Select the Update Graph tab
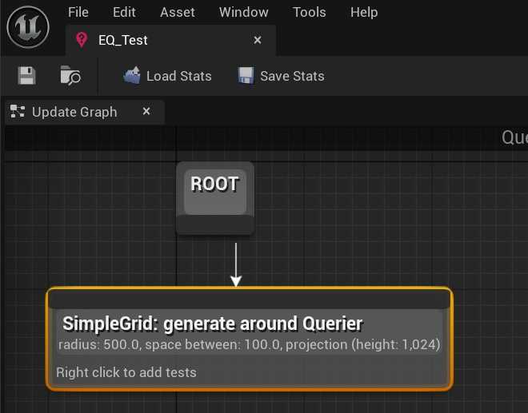528x413 pixels. (74, 112)
